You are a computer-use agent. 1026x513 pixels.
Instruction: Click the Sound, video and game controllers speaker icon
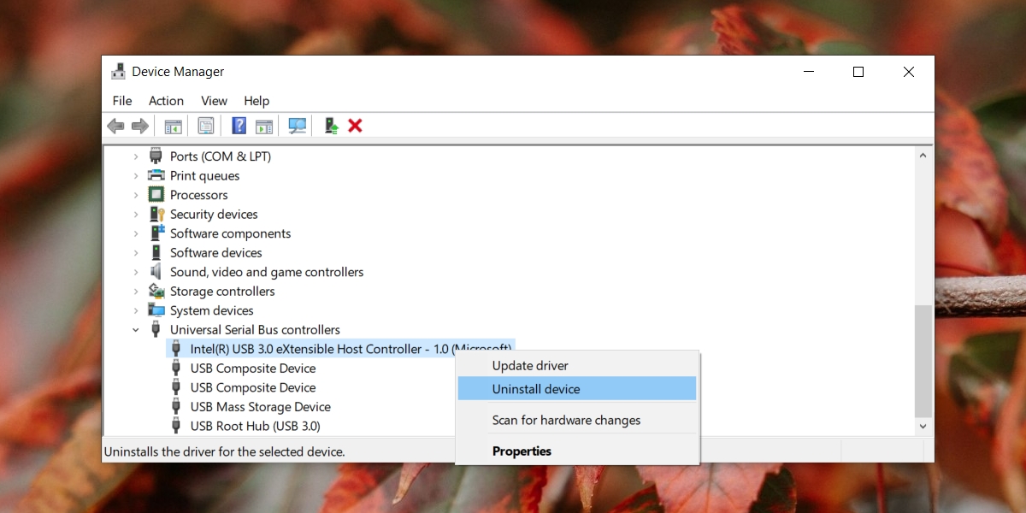pos(156,272)
